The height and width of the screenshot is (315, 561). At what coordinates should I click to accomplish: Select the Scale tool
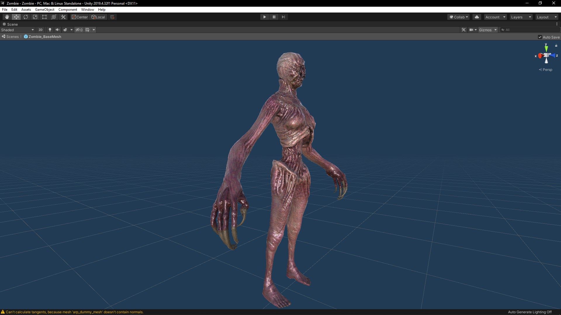click(x=35, y=17)
